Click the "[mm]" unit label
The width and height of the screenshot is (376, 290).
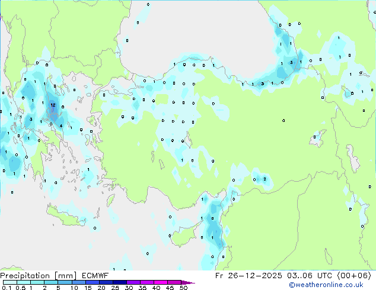pyautogui.click(x=65, y=276)
